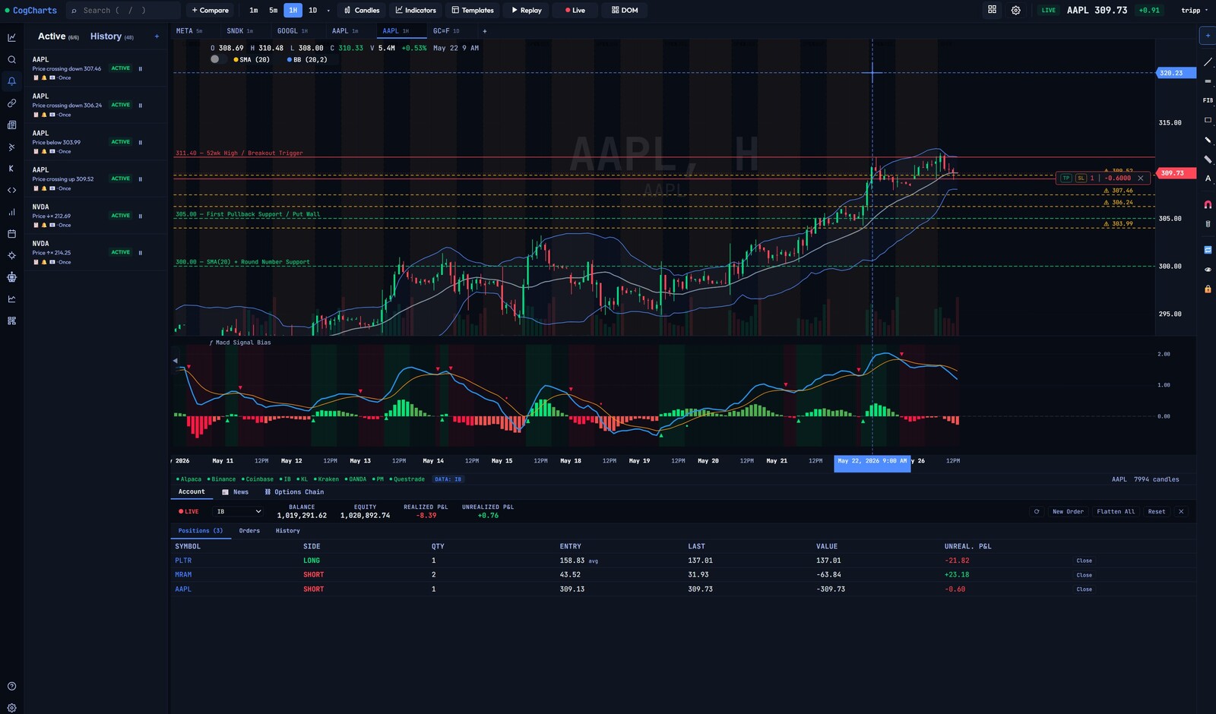Image resolution: width=1216 pixels, height=714 pixels.
Task: Open the bar chart icon in left sidebar
Action: click(11, 212)
